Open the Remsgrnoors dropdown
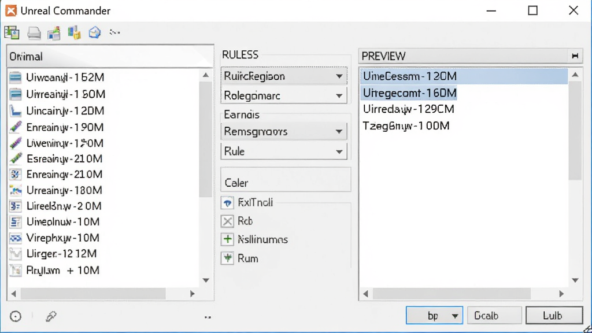592x333 pixels. [x=284, y=131]
